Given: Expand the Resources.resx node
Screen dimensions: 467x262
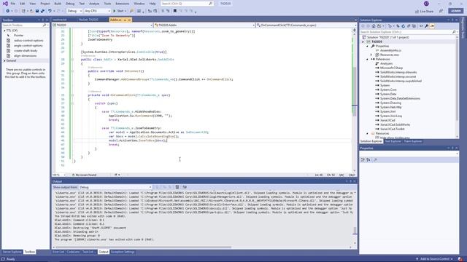Looking at the screenshot, I should tap(371, 55).
